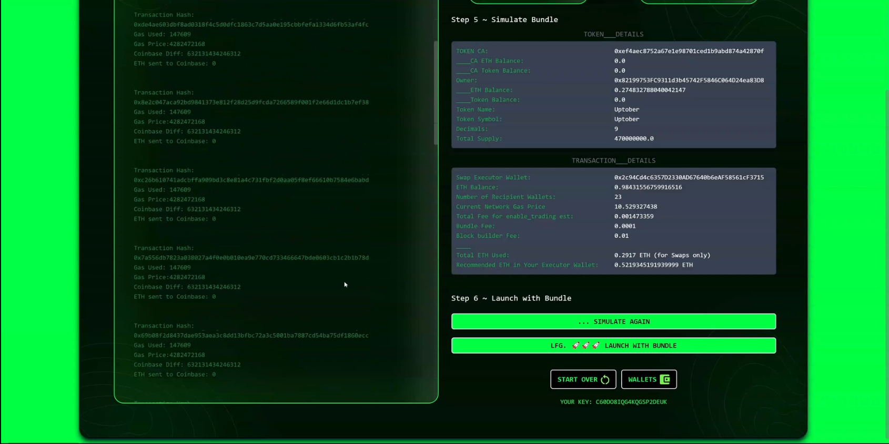Open Wallets via the wallet icon
Screen dimensions: 889x444
665,379
